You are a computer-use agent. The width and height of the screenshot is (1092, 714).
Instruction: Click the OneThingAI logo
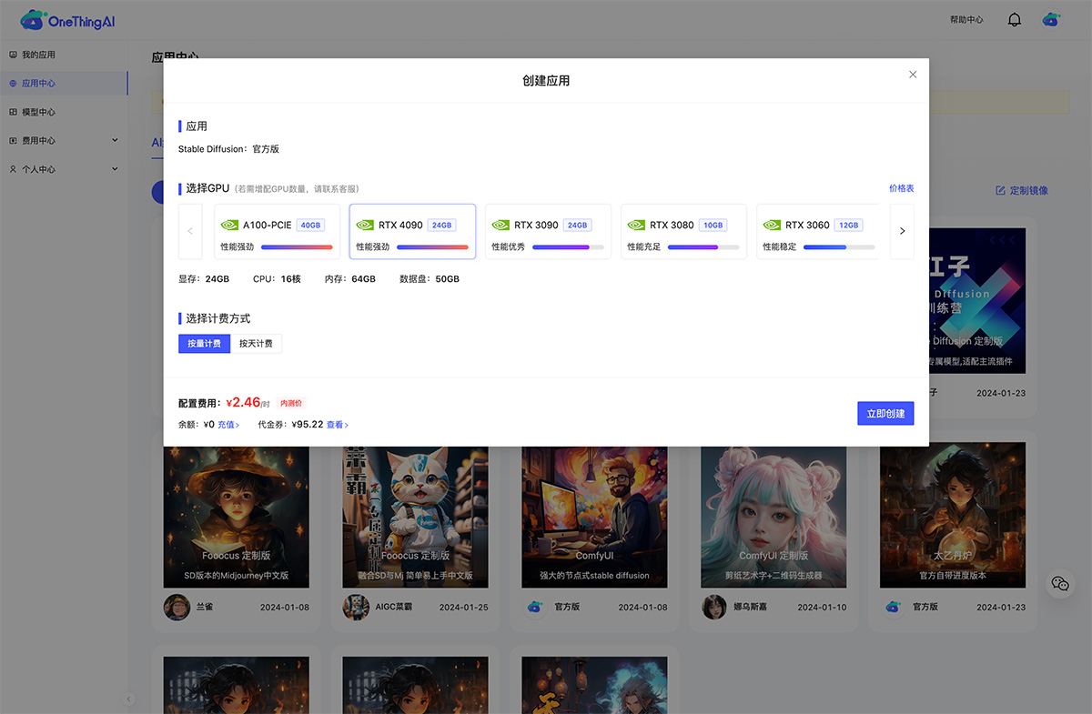pos(68,20)
